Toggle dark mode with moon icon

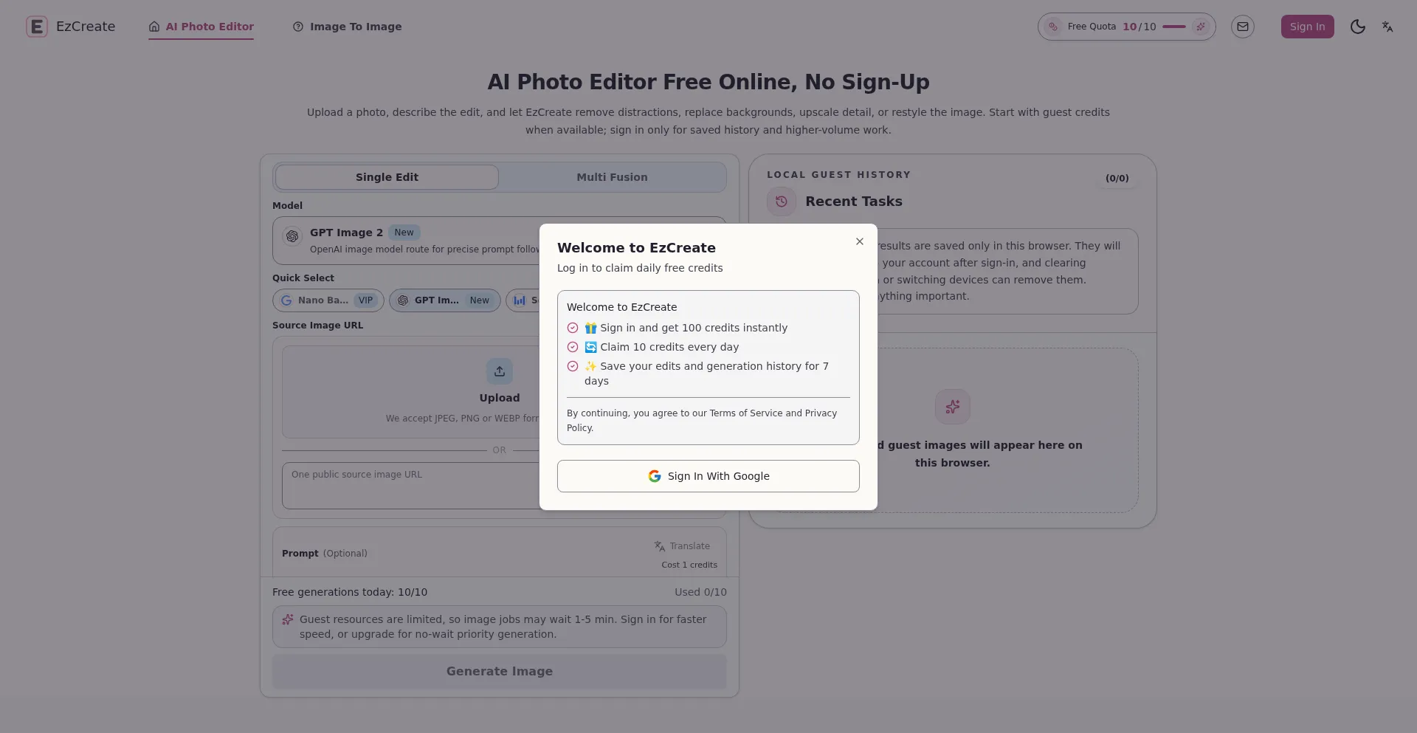coord(1357,27)
